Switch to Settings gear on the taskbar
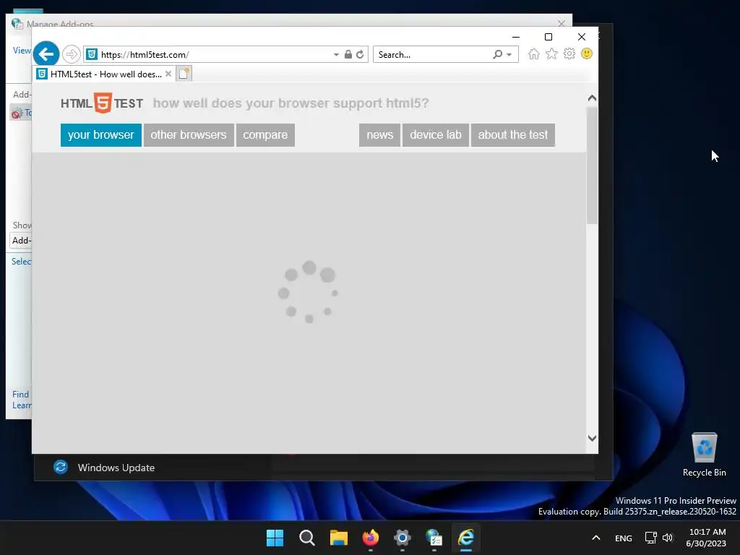Viewport: 740px width, 555px height. coord(402,538)
